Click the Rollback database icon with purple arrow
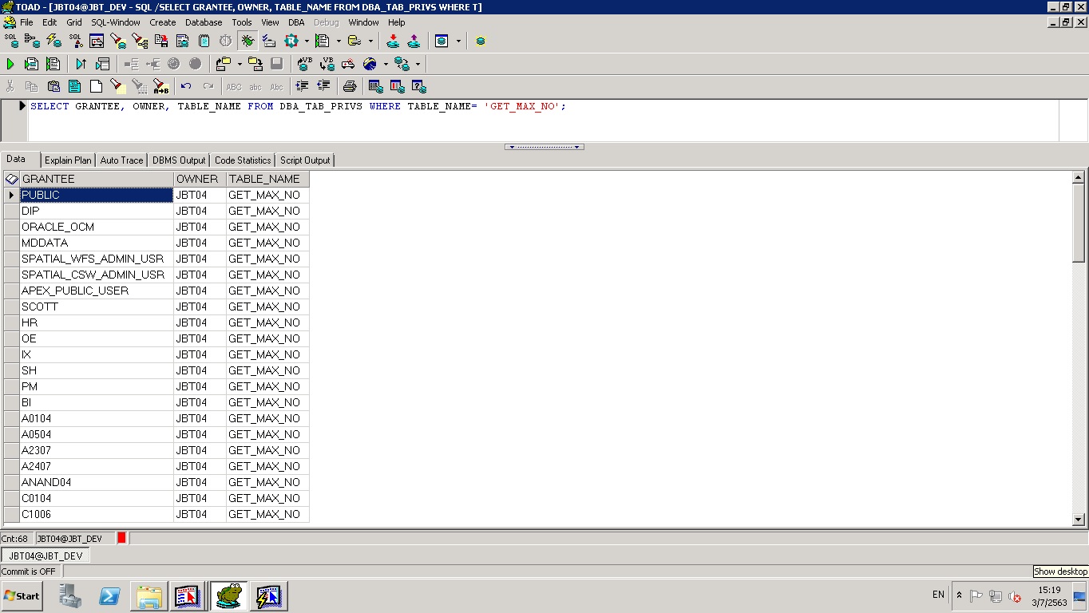The image size is (1089, 613). pyautogui.click(x=414, y=41)
